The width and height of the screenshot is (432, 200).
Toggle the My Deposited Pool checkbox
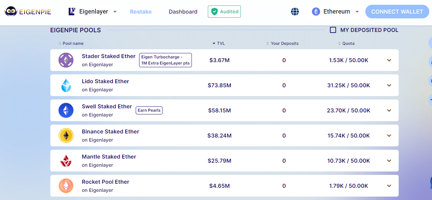pos(333,30)
